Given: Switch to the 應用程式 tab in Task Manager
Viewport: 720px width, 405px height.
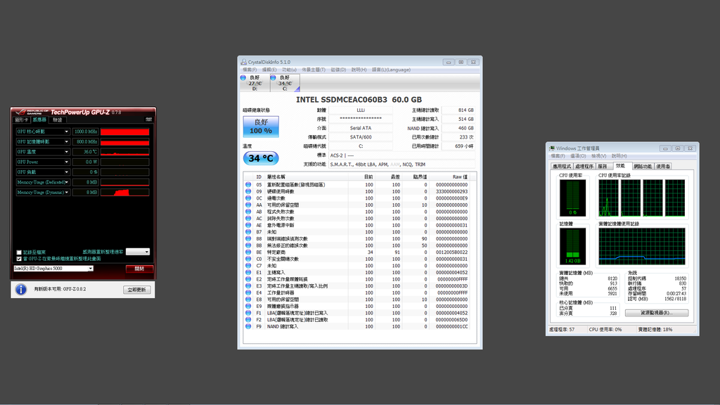Looking at the screenshot, I should [562, 166].
